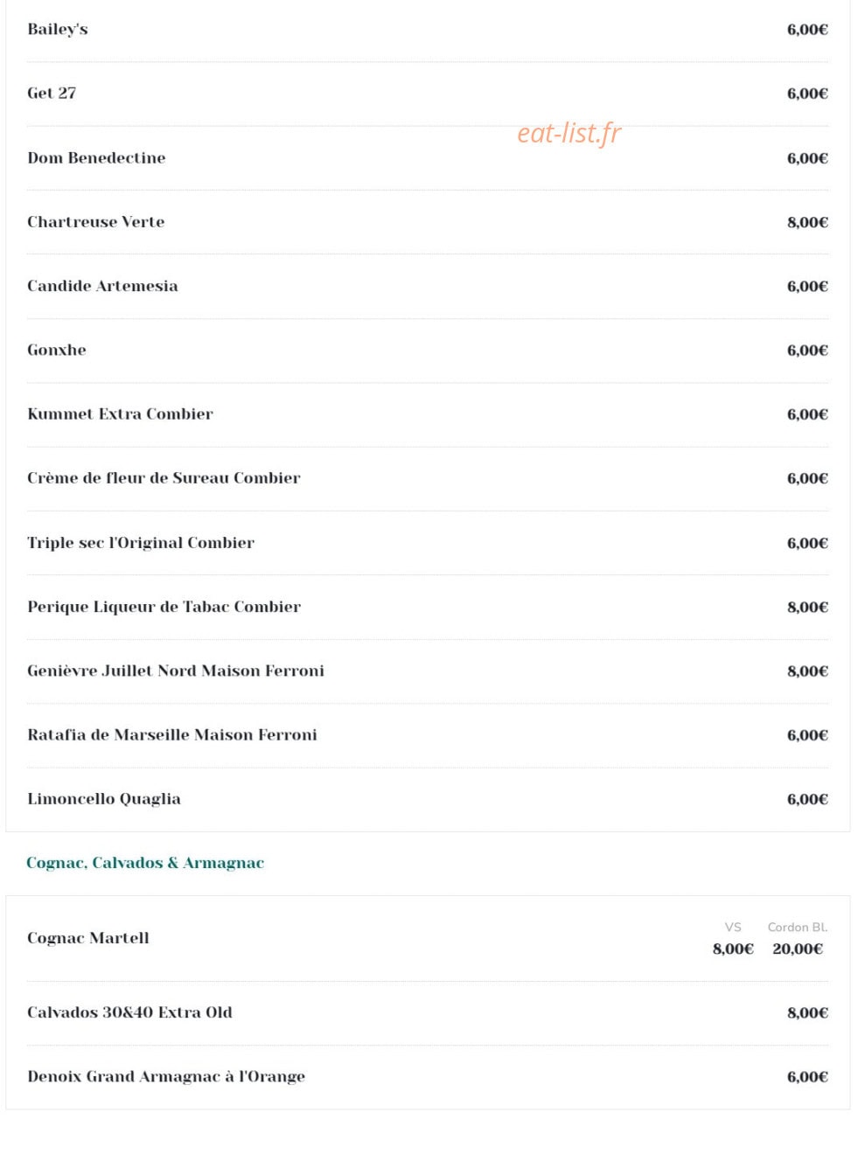
Task: Select Perique Liqueur de Tabac Combier
Action: point(164,607)
